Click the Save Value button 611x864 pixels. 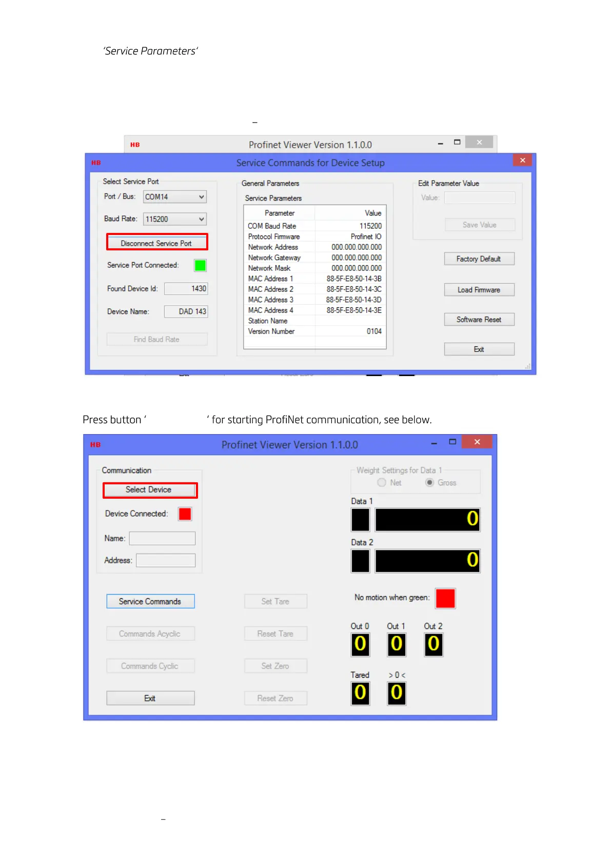pos(480,225)
